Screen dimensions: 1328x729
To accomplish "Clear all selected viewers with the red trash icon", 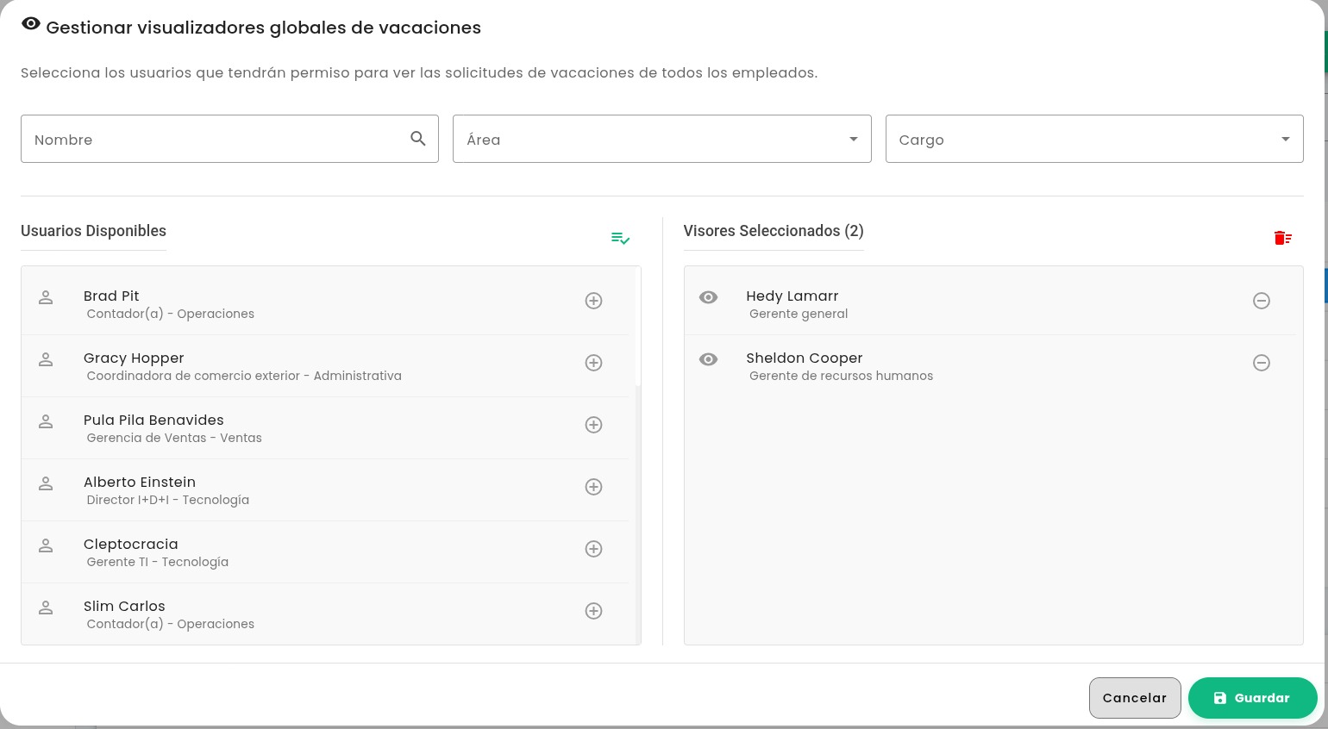I will (1283, 239).
